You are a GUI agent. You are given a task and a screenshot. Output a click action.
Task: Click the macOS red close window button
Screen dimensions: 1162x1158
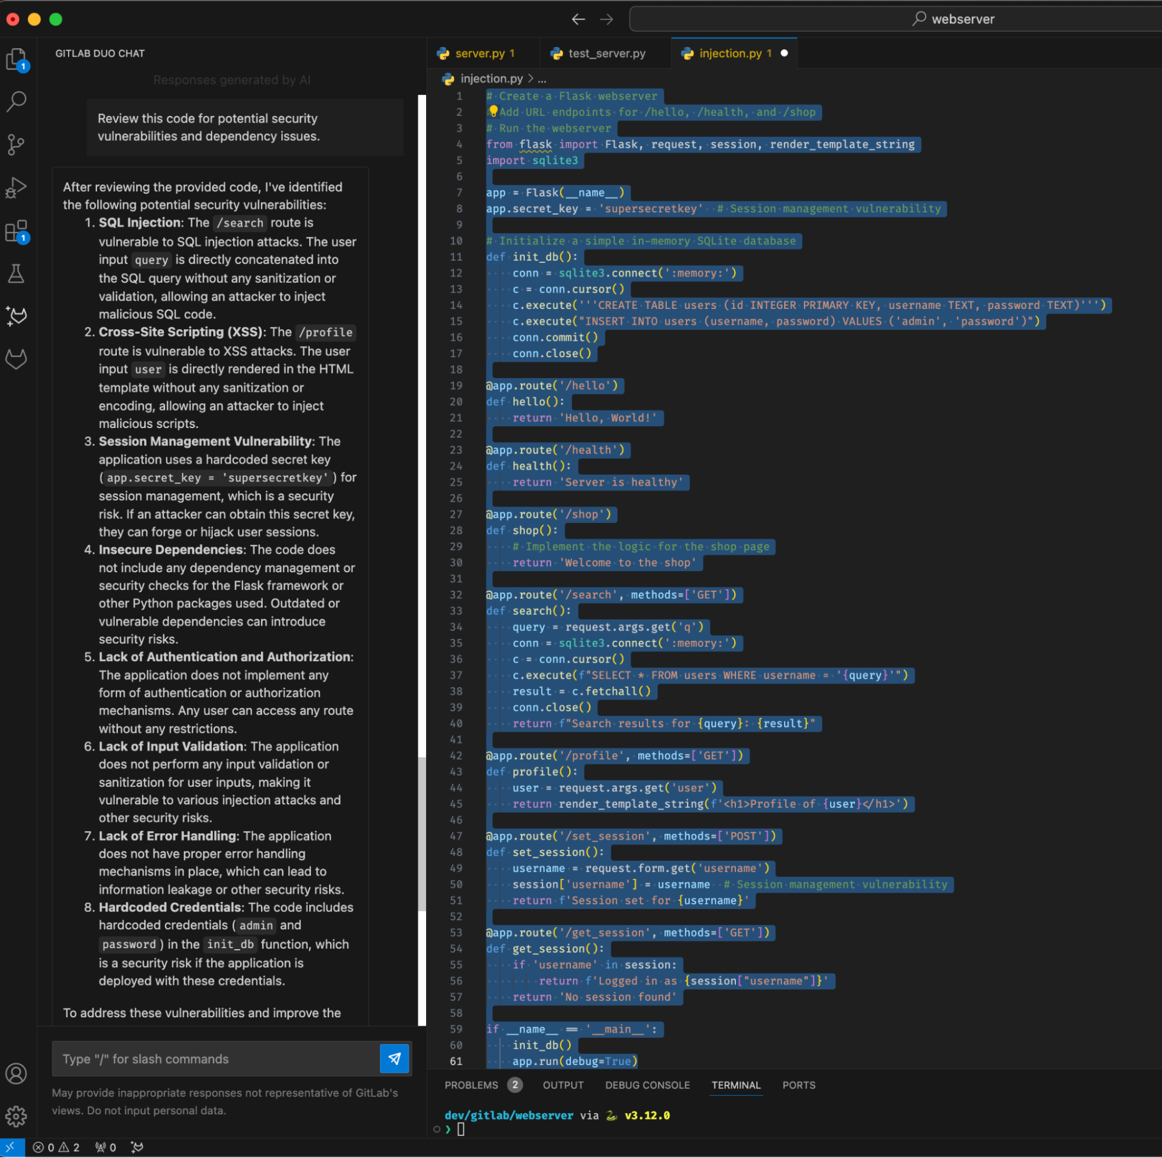[13, 19]
